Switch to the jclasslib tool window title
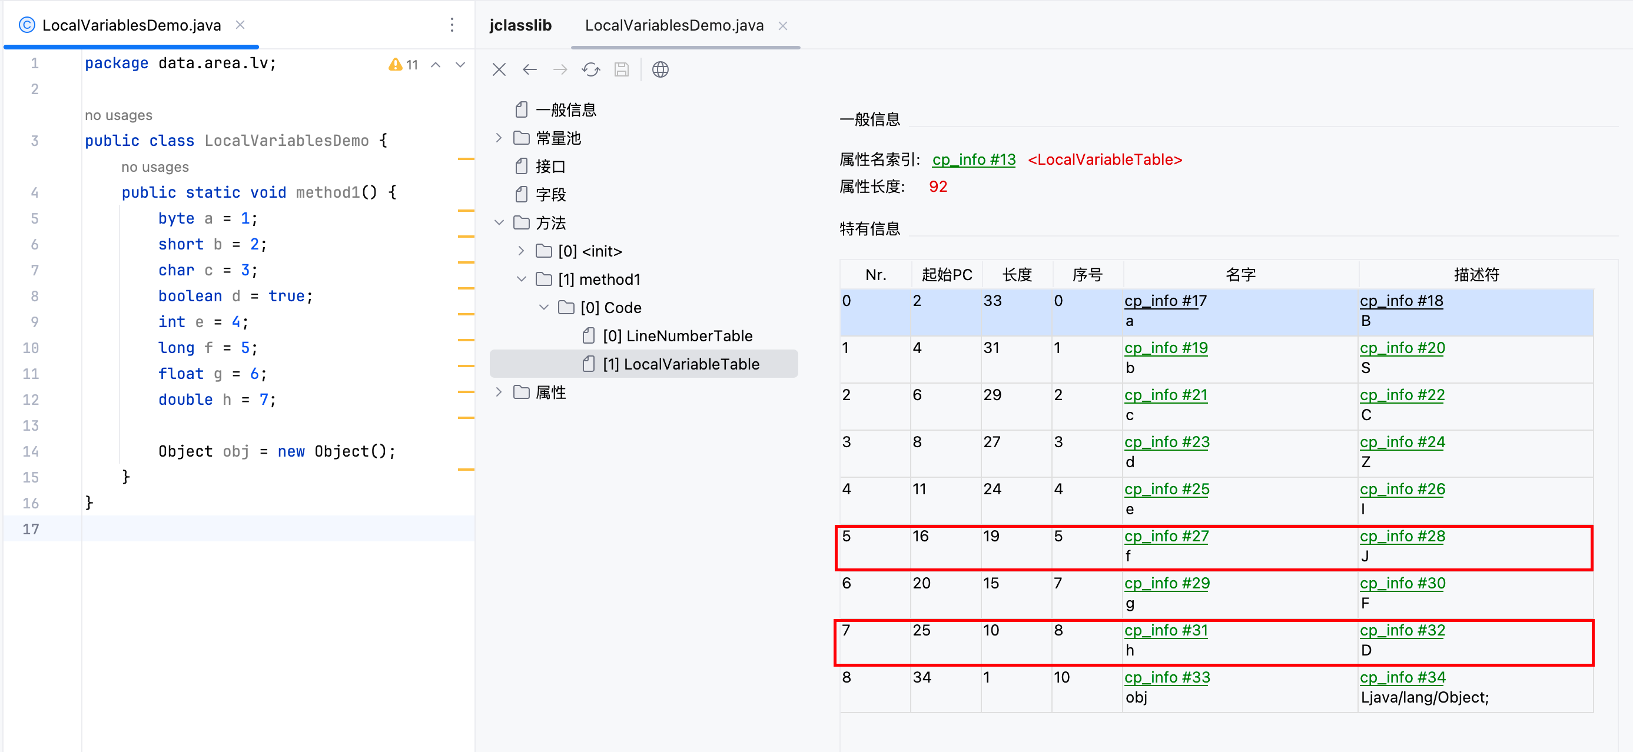 pyautogui.click(x=520, y=25)
